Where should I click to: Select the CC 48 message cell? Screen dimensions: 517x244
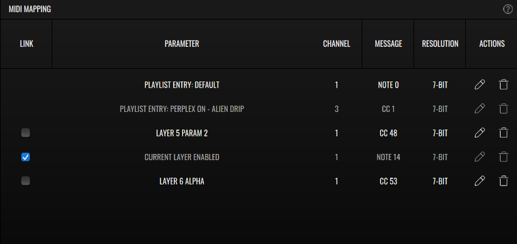(x=388, y=133)
